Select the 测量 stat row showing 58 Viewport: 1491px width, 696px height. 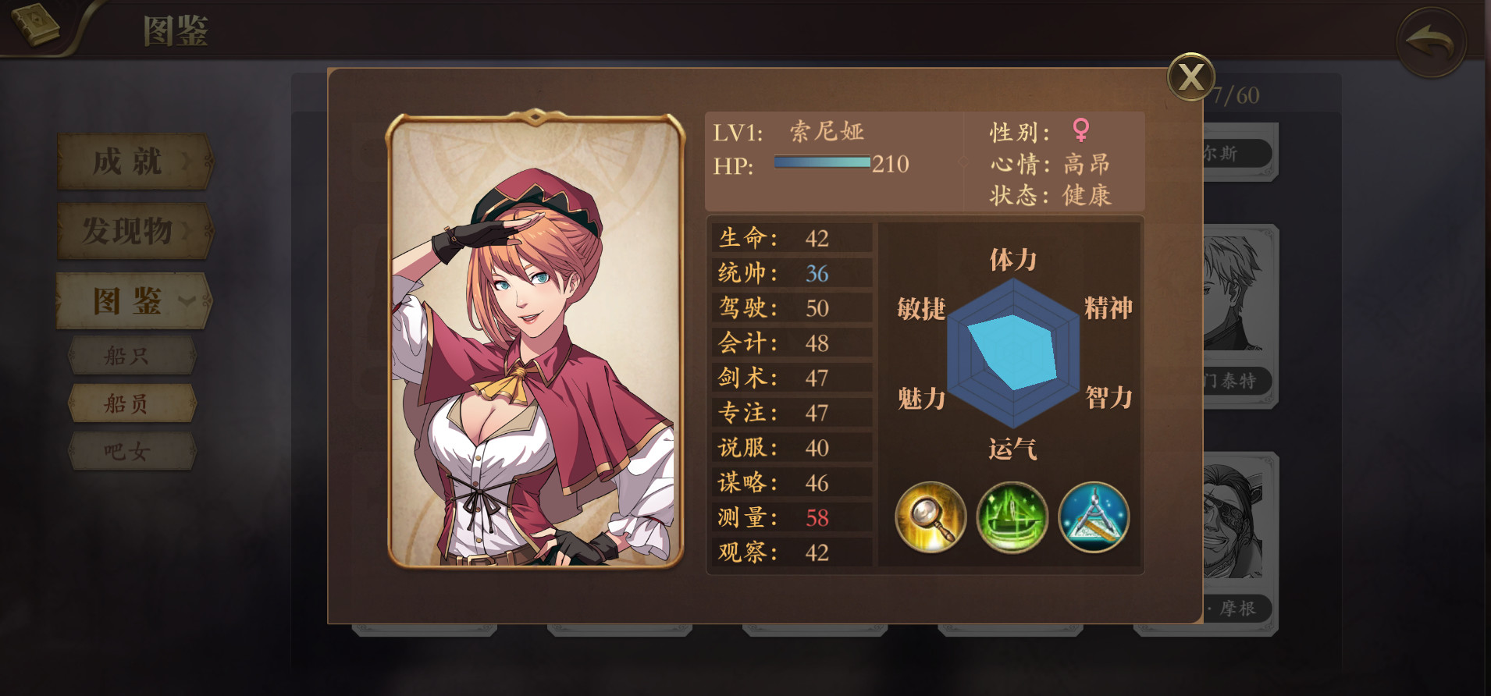click(x=792, y=517)
